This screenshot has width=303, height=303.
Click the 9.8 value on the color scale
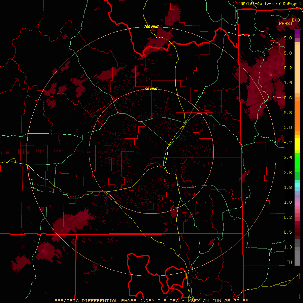tap(288, 38)
